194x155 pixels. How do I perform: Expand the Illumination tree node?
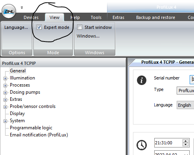(x=5, y=78)
